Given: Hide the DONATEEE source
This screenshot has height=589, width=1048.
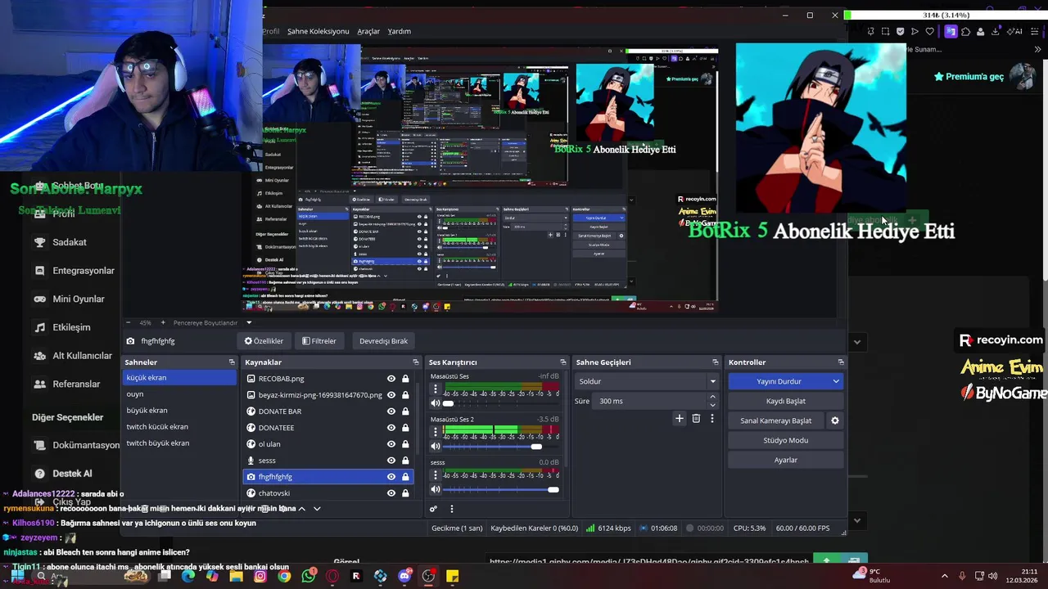Looking at the screenshot, I should pos(391,428).
